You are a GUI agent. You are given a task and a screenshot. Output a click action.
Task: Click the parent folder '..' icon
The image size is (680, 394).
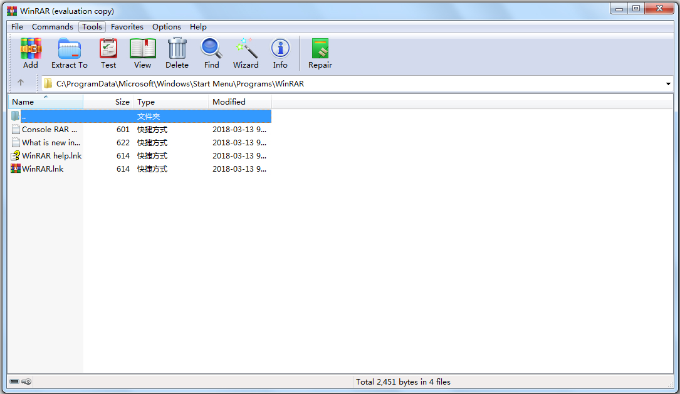[x=15, y=116]
